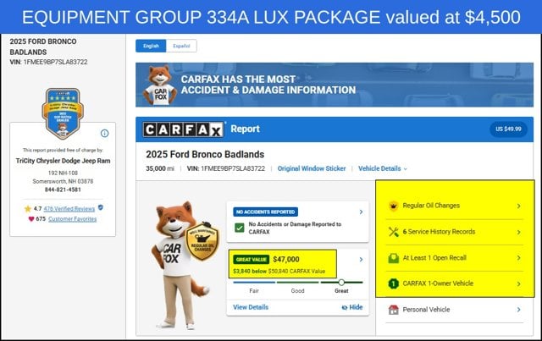Expand the Personal Vehicle row chevron
Screen dimensions: 542x341
[519, 310]
